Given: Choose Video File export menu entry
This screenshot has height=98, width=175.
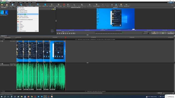Looking at the screenshot, I should click(28, 8).
